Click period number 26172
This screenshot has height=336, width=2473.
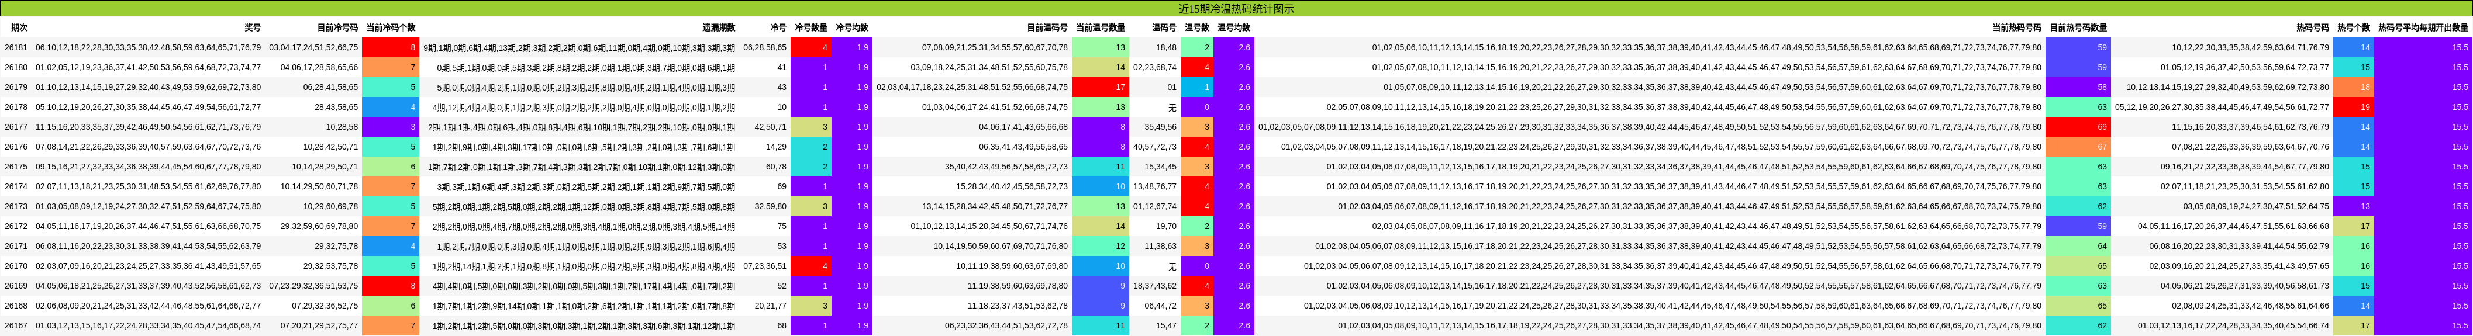pos(16,227)
